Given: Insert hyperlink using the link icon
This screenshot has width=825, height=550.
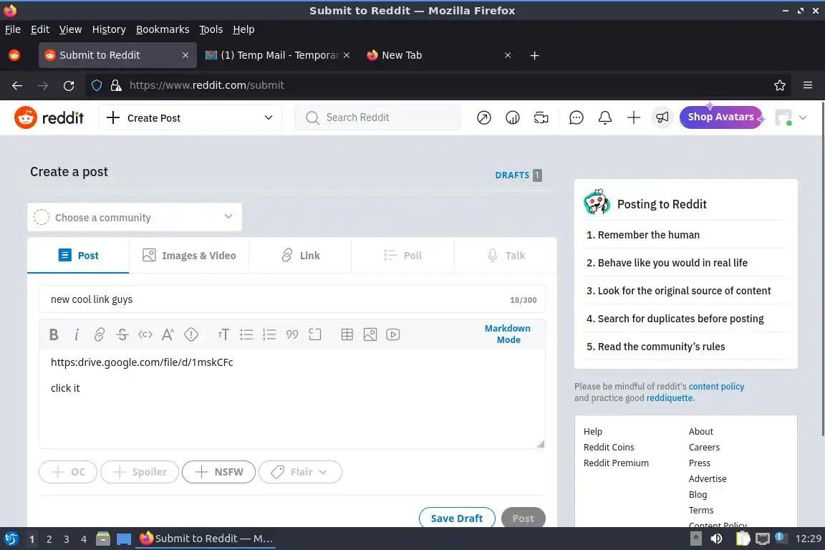Looking at the screenshot, I should tap(100, 334).
